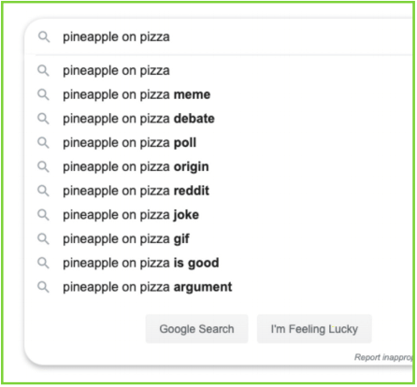Open the Report inappropriate predictions link
Viewport: 417px width, 387px height.
coord(383,357)
